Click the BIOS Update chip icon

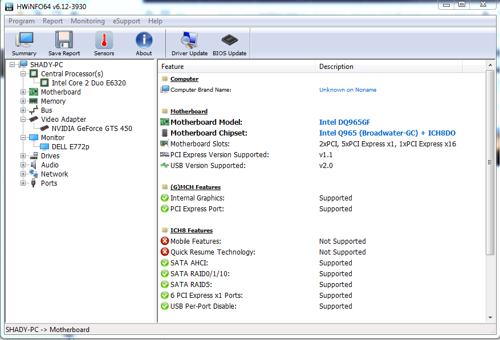(x=230, y=40)
